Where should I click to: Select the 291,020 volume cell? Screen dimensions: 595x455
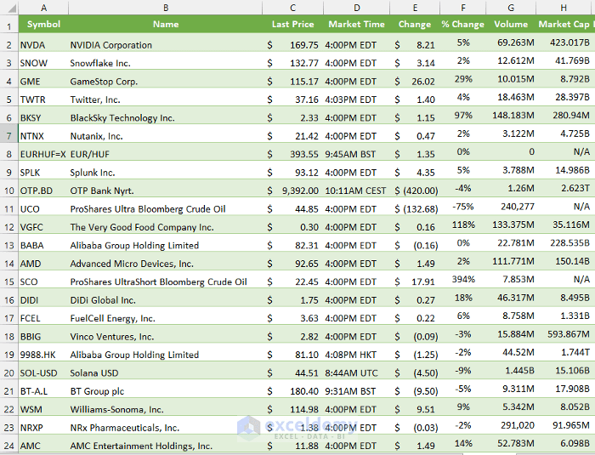pyautogui.click(x=511, y=425)
